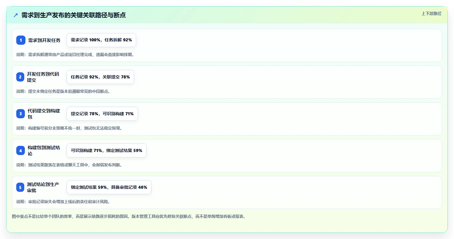The height and width of the screenshot is (239, 454).
Task: Click the arrow icon beside the panel title
Action: point(16,15)
